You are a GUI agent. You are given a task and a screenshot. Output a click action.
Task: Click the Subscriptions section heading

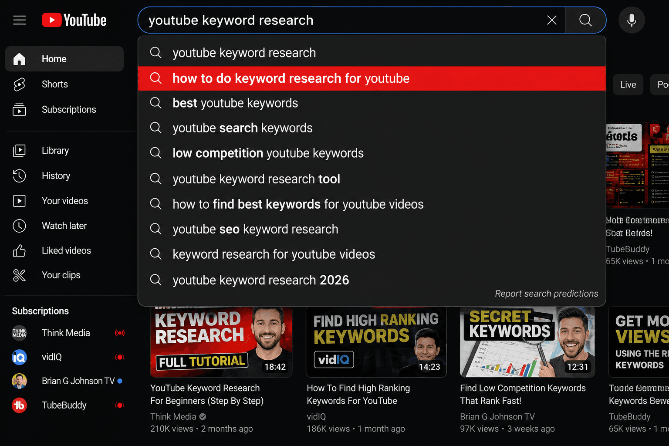point(40,311)
